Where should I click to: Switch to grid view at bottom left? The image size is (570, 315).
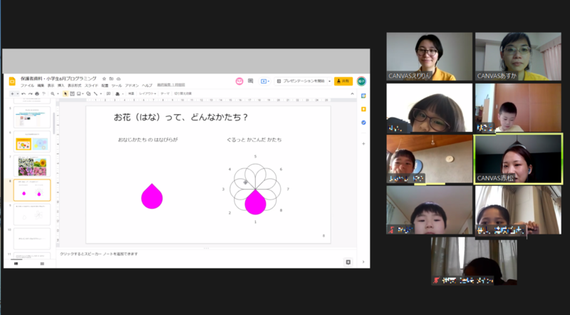42,264
